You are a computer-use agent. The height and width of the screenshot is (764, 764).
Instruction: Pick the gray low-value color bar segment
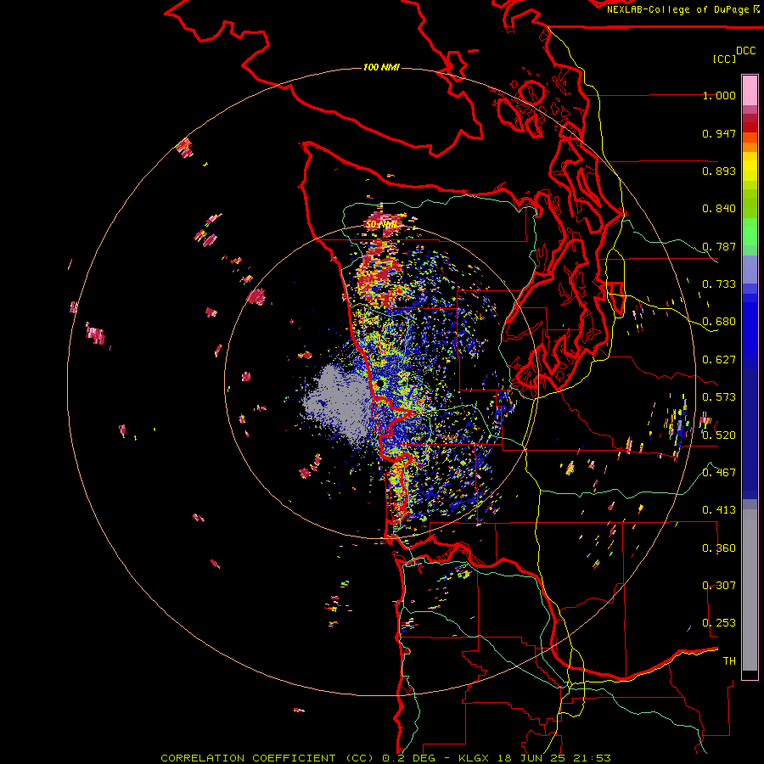(750, 594)
